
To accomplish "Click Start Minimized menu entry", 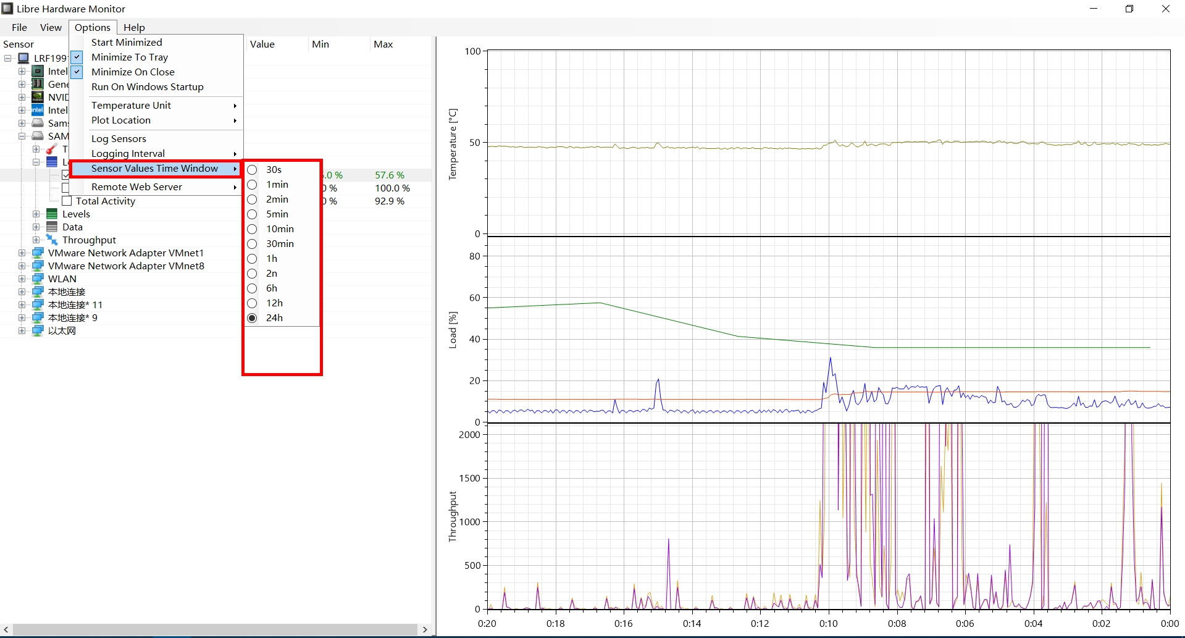I will click(x=156, y=42).
